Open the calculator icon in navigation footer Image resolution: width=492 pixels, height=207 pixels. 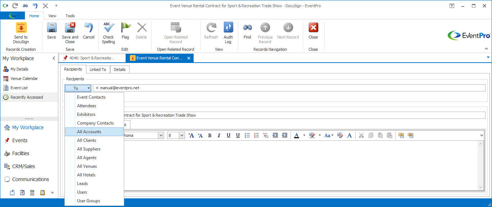pos(32,193)
